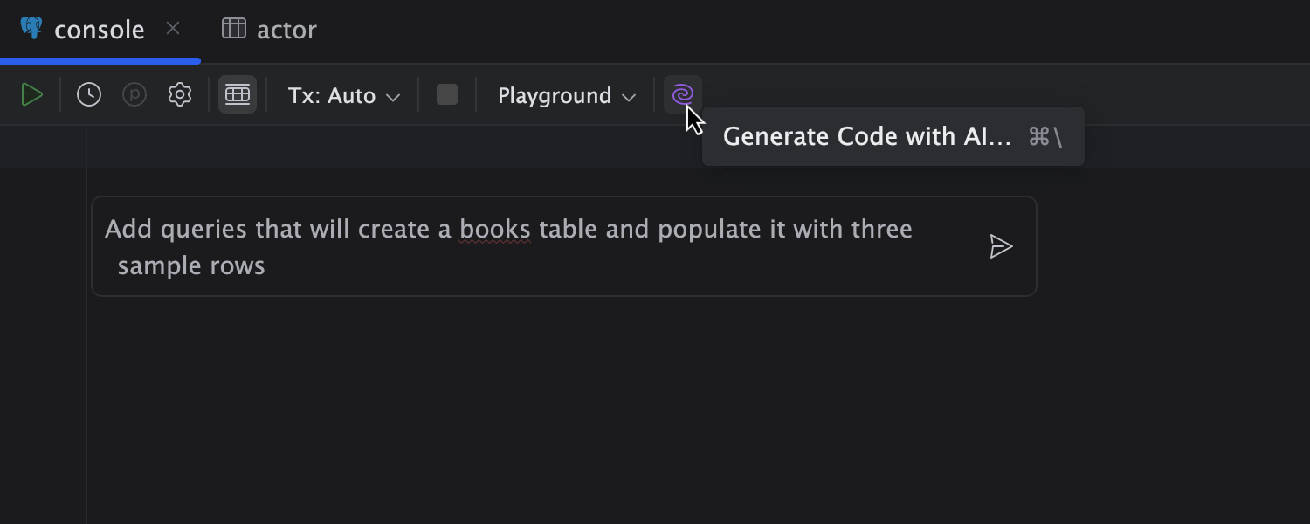Click the table grid icon on actor tab
Viewport: 1310px width, 524px height.
[x=234, y=29]
